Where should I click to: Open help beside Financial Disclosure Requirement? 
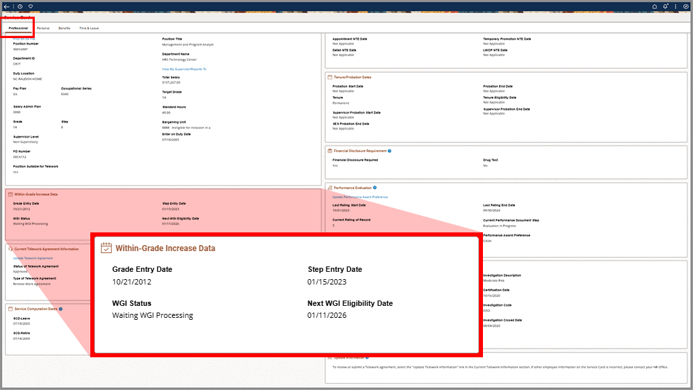tap(391, 150)
